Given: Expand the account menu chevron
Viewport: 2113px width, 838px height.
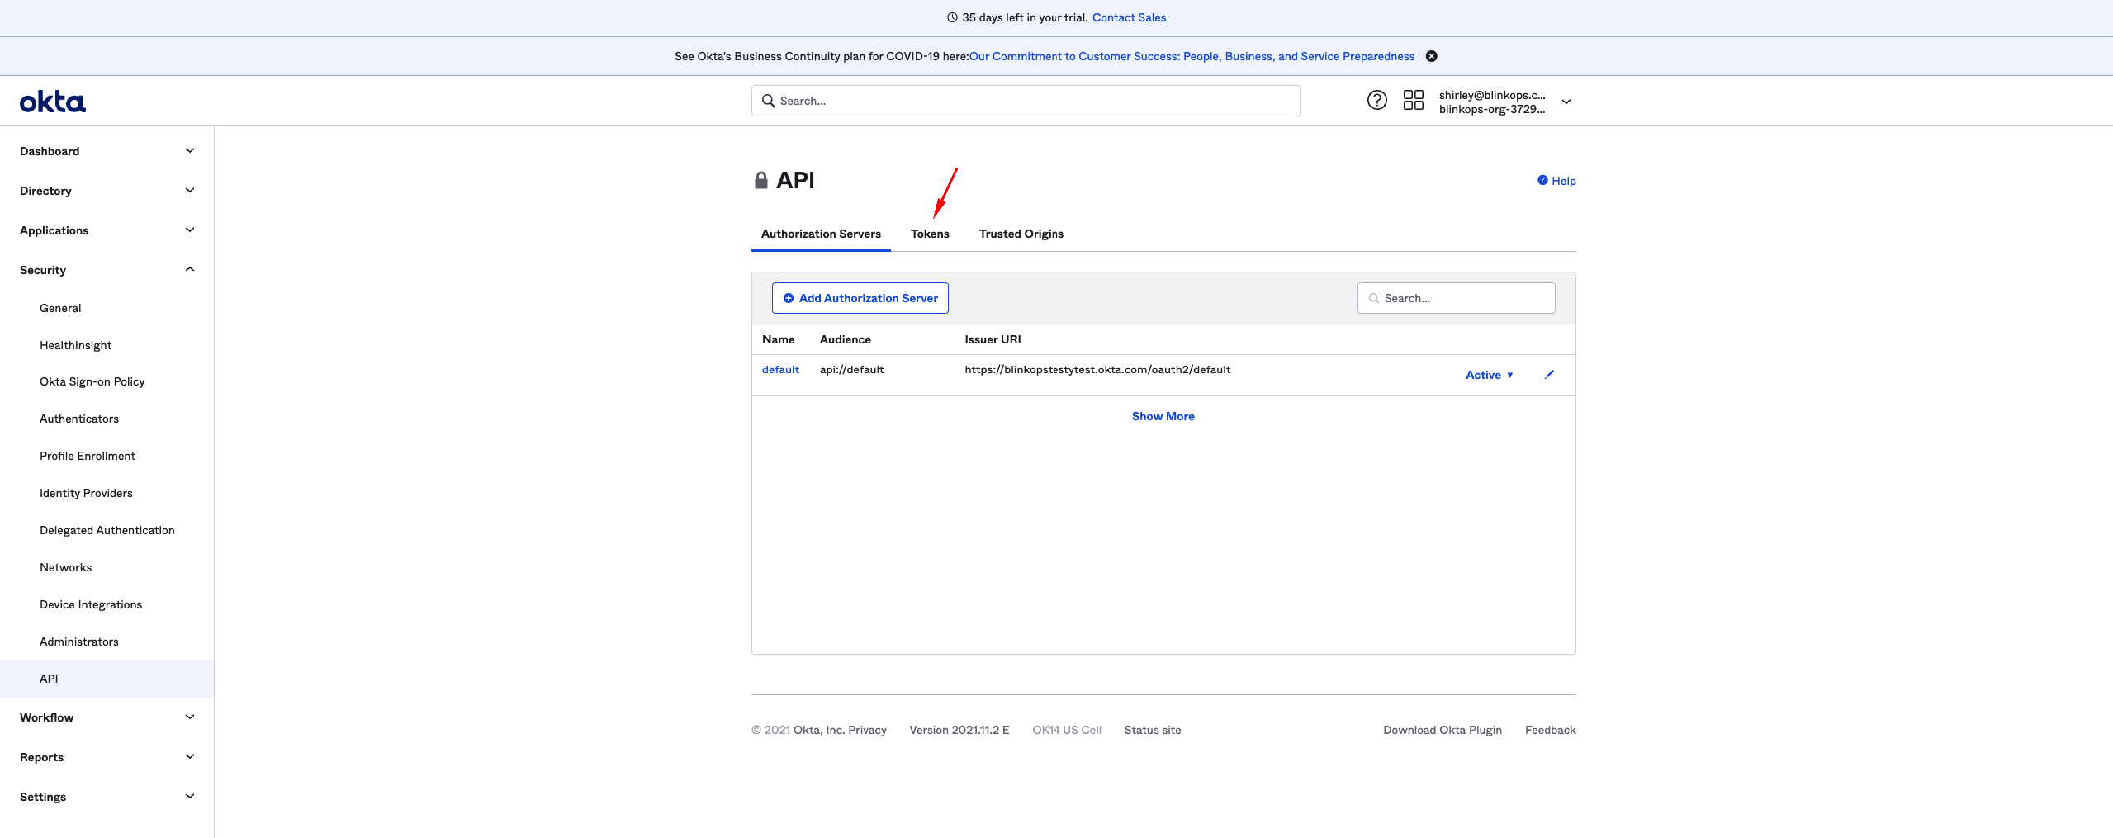Looking at the screenshot, I should 1566,102.
